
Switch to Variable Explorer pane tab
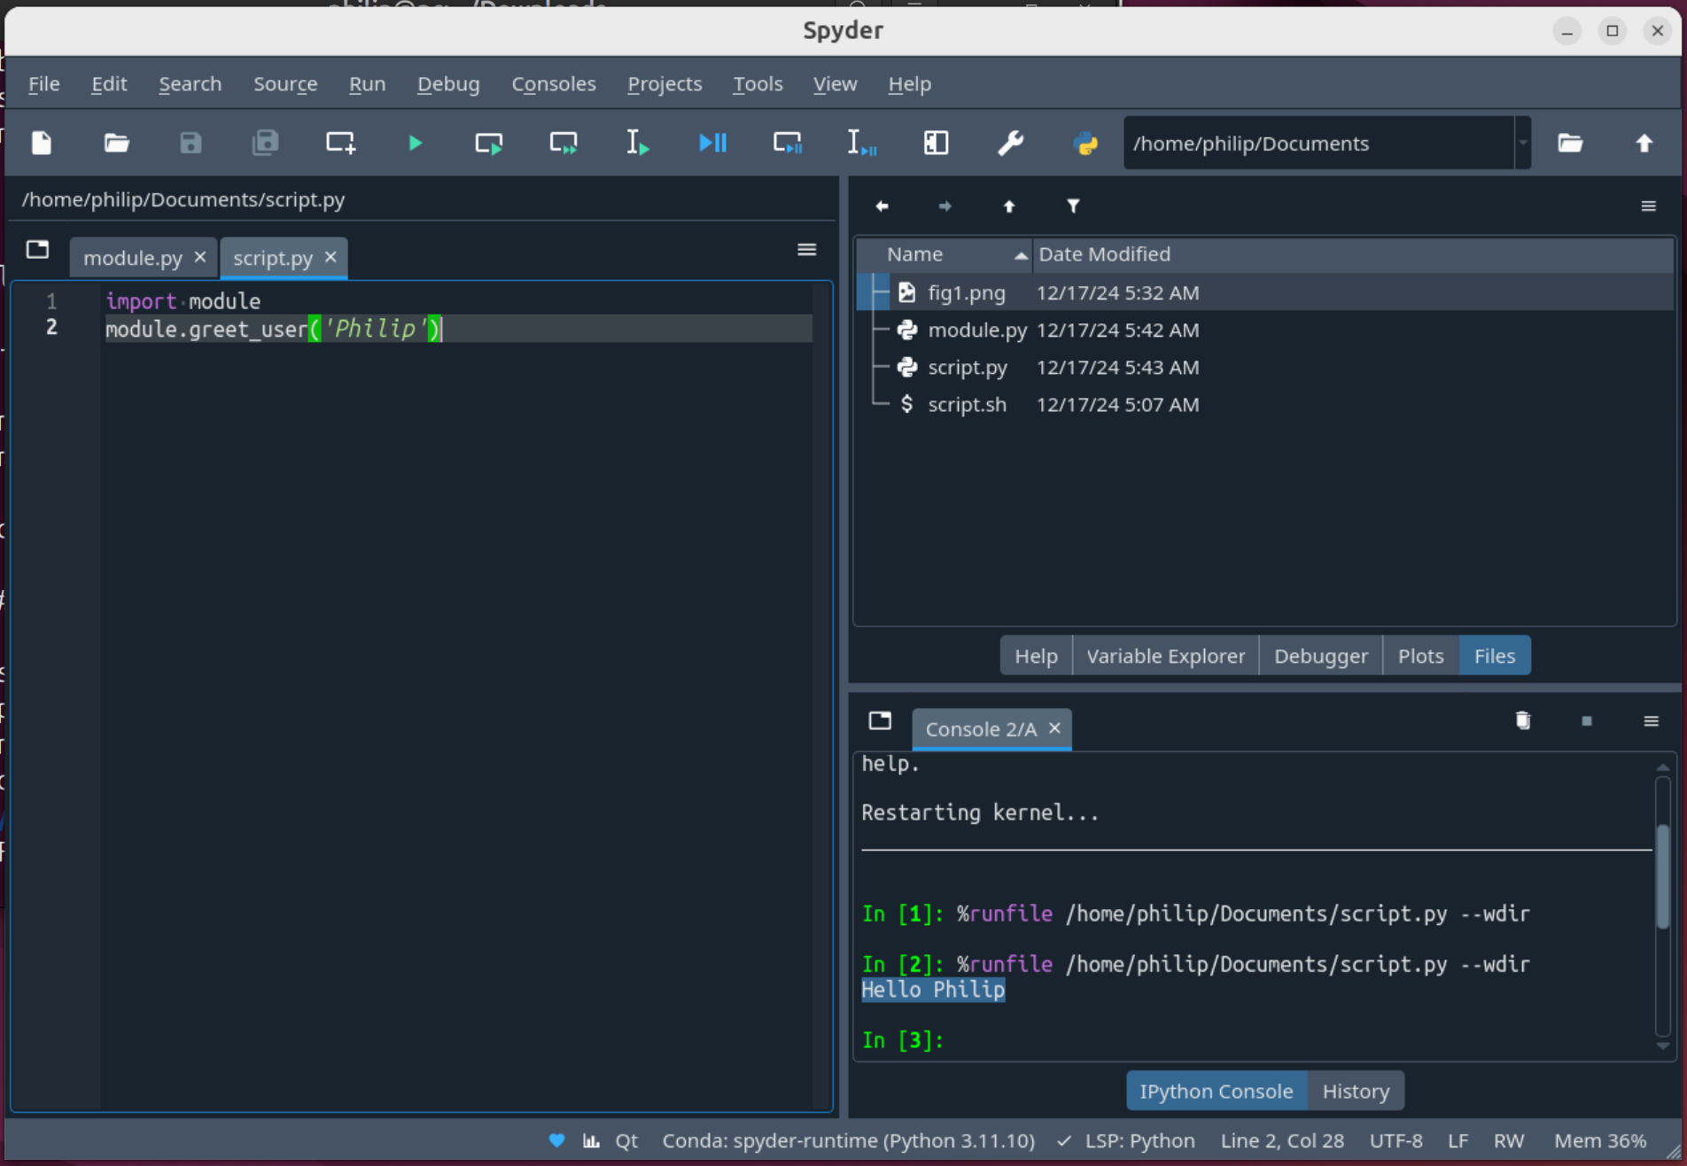click(1165, 656)
